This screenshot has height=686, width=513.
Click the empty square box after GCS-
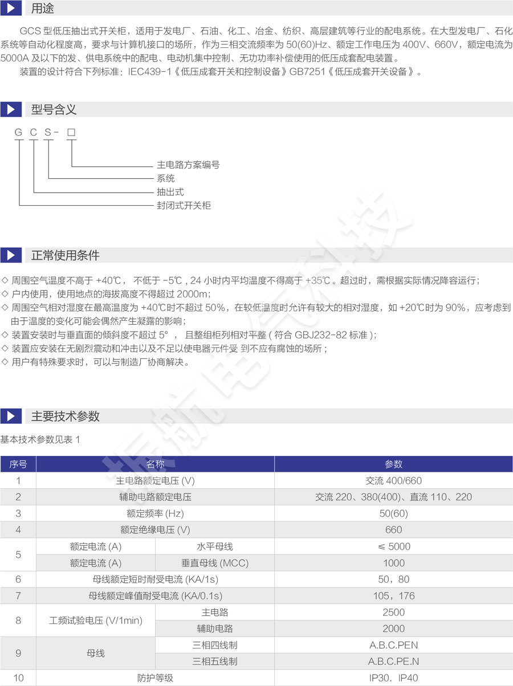click(x=71, y=133)
